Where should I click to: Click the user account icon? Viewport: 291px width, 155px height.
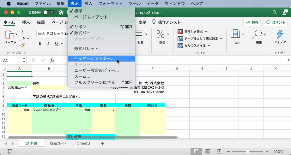pos(285,12)
